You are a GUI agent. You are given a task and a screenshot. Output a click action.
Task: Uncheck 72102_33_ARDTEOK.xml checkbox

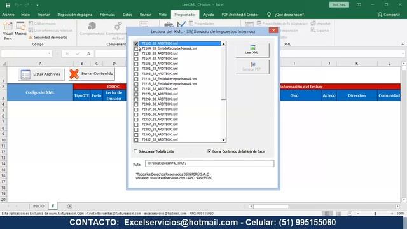pyautogui.click(x=136, y=44)
